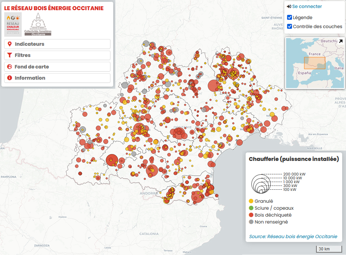Image resolution: width=346 pixels, height=255 pixels.
Task: Toggle the Contrôle des couches checkbox
Action: click(x=289, y=26)
